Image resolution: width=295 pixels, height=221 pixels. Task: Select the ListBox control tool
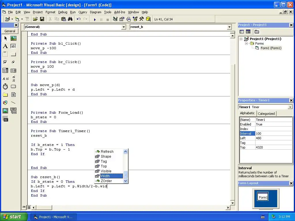click(x=14, y=71)
